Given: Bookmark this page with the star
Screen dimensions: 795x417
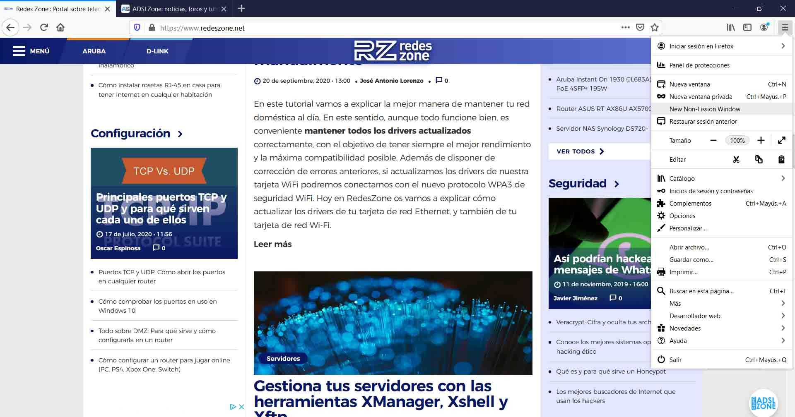Looking at the screenshot, I should [655, 28].
